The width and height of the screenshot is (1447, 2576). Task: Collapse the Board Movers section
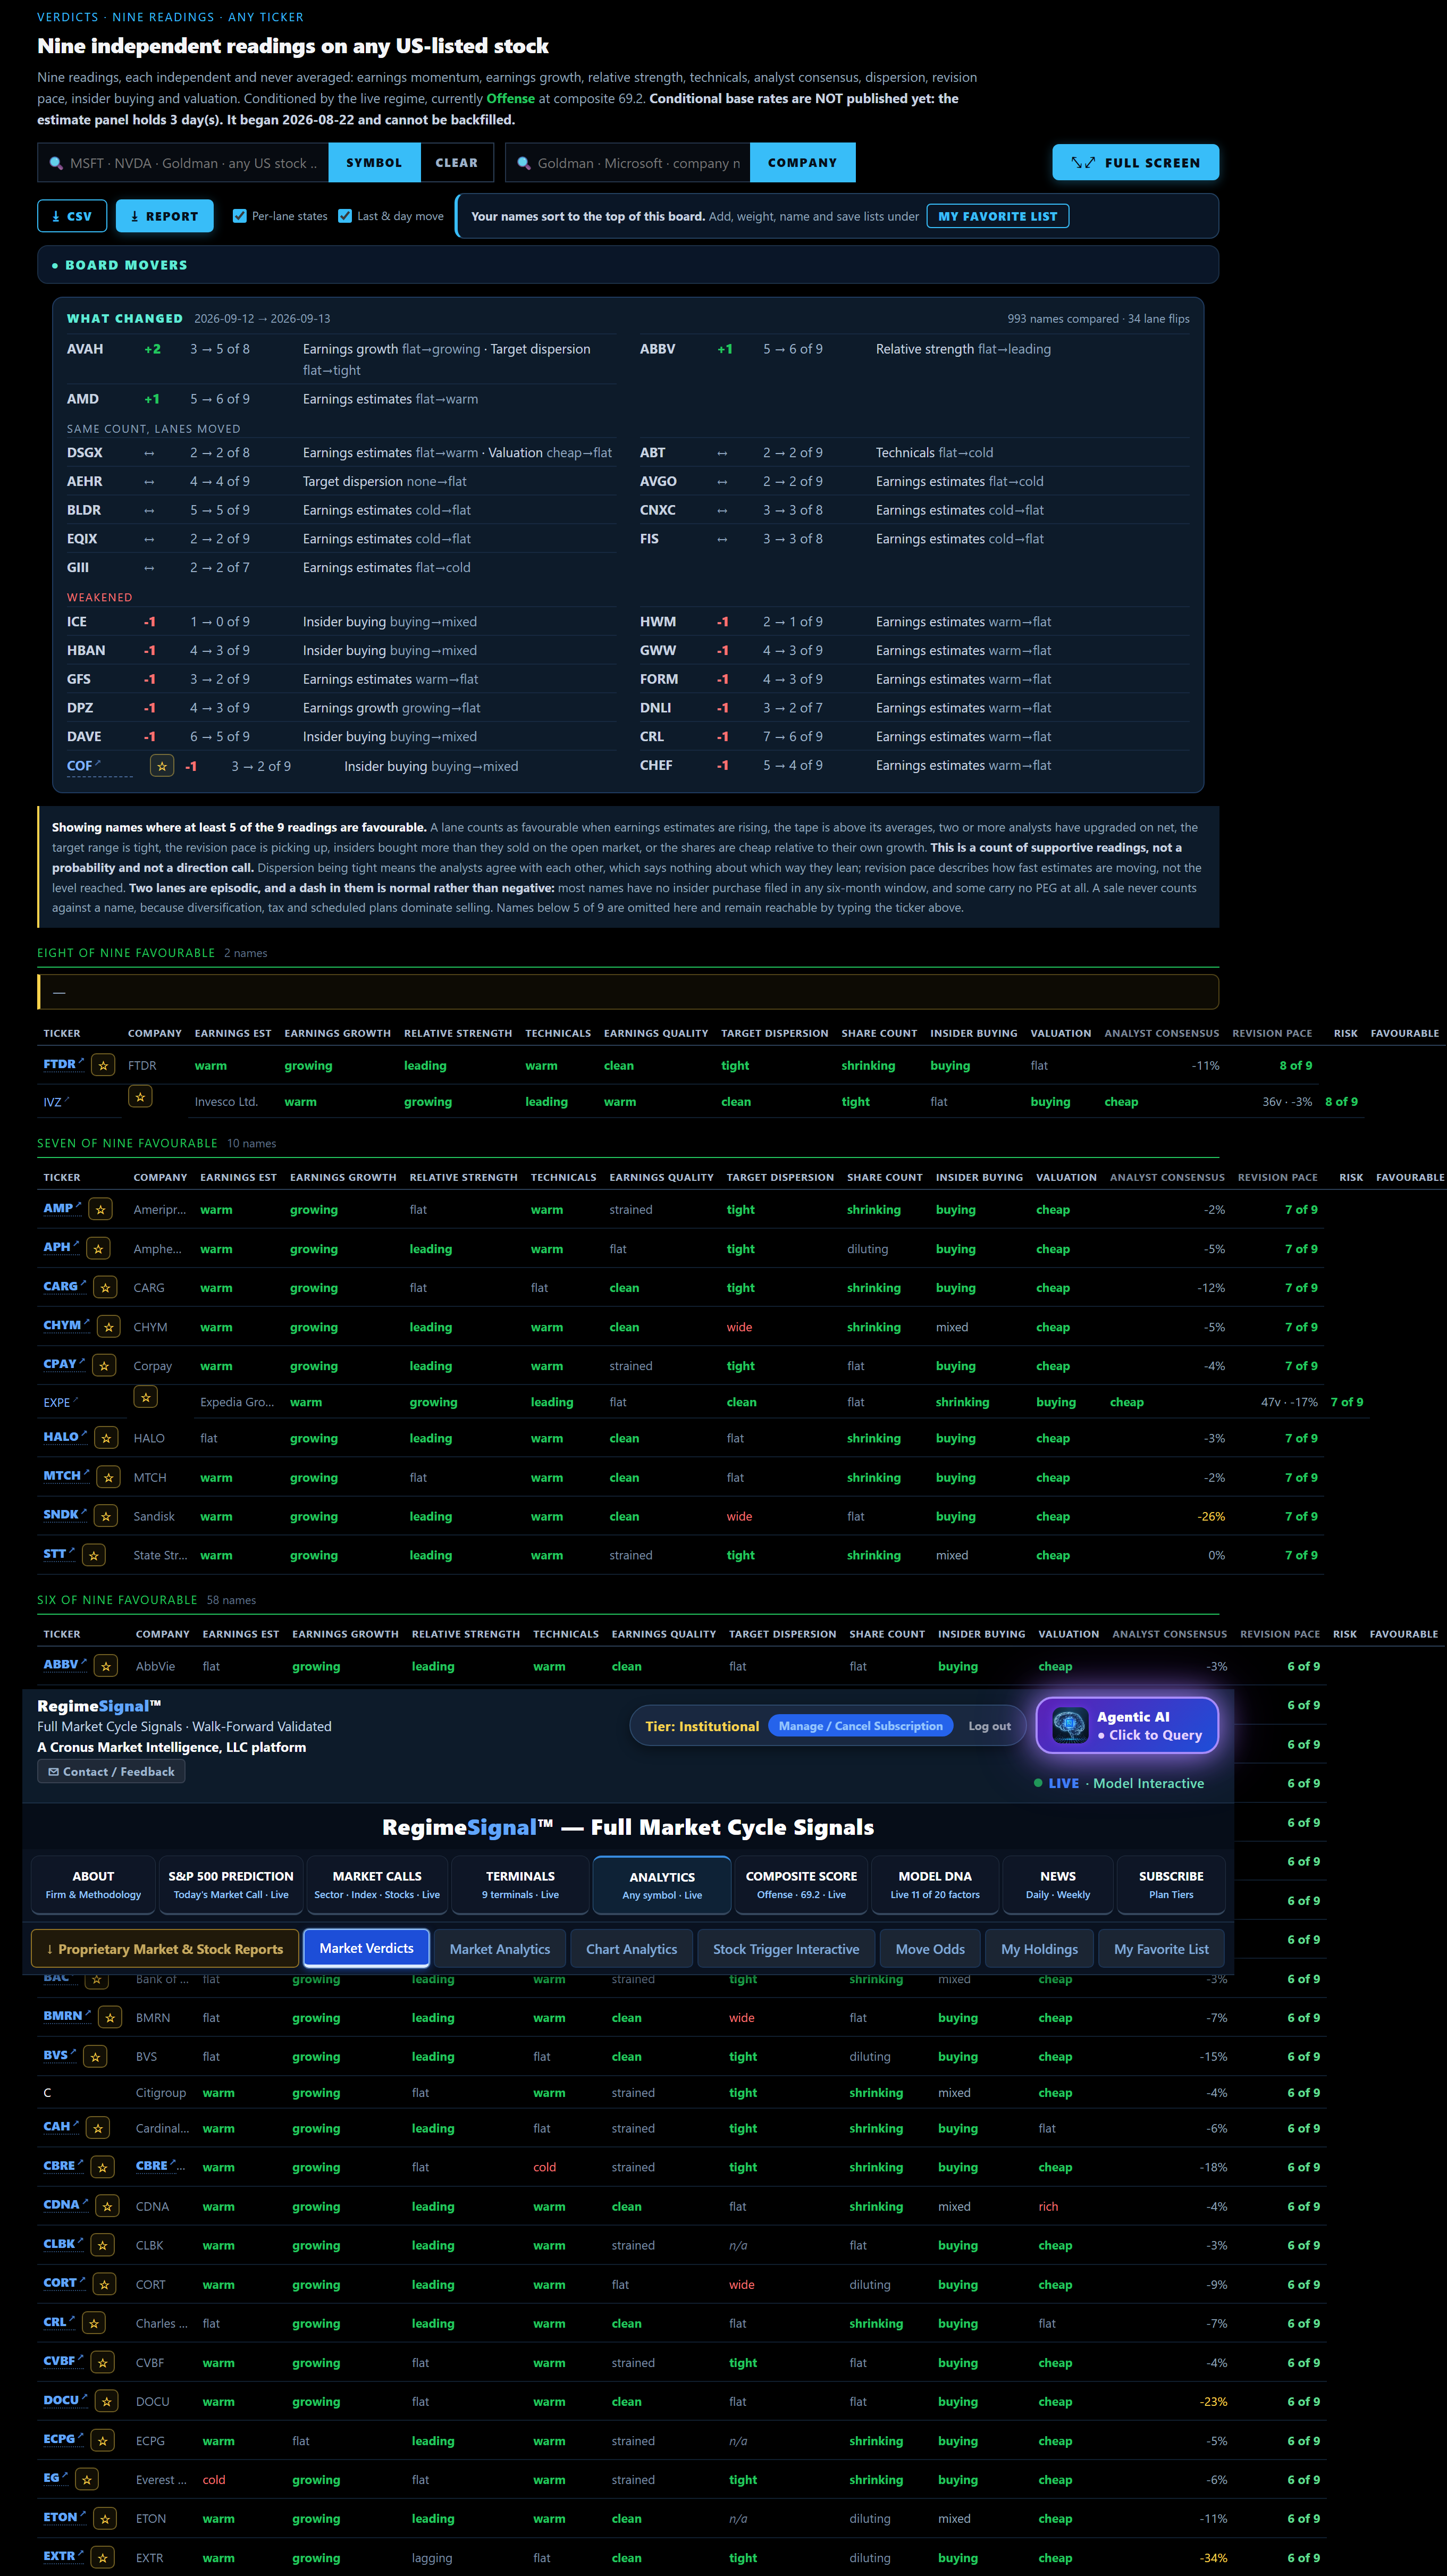(628, 265)
